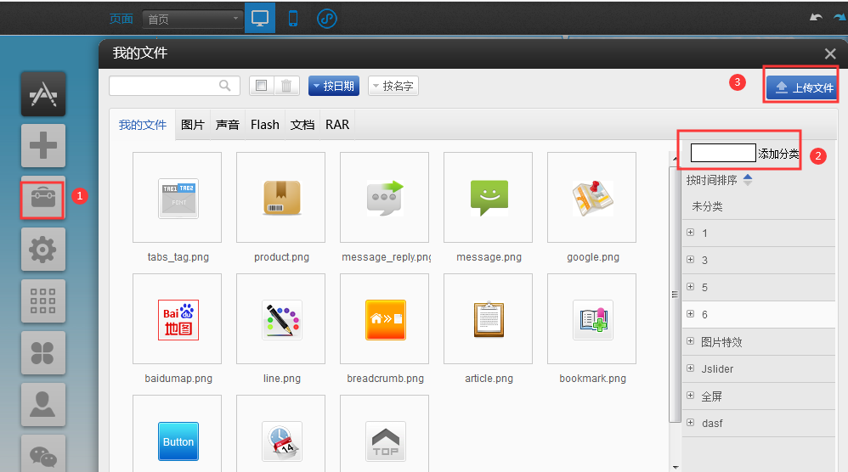Screen dimensions: 848x472
Task: Switch to mobile phone preview mode
Action: click(x=293, y=19)
